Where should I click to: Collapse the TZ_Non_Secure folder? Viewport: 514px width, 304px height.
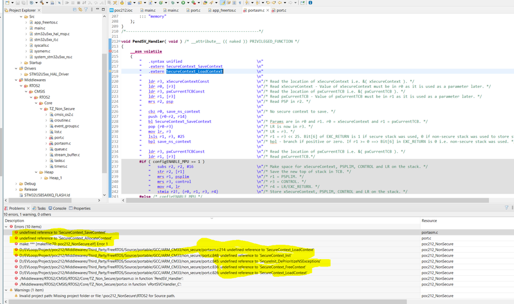(x=41, y=109)
